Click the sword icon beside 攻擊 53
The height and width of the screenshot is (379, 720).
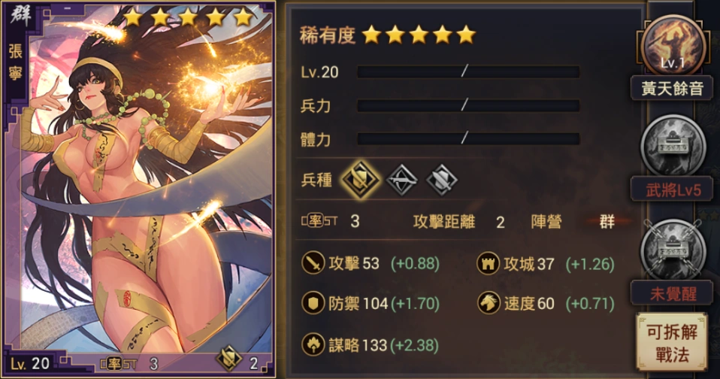pyautogui.click(x=313, y=263)
